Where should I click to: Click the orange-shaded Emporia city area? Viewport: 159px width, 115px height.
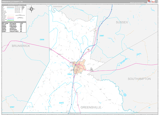pyautogui.click(x=79, y=67)
